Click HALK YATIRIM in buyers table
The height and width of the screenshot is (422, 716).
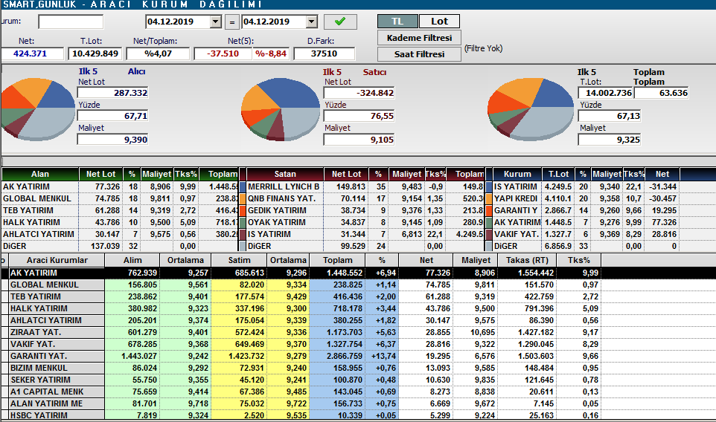coord(31,222)
